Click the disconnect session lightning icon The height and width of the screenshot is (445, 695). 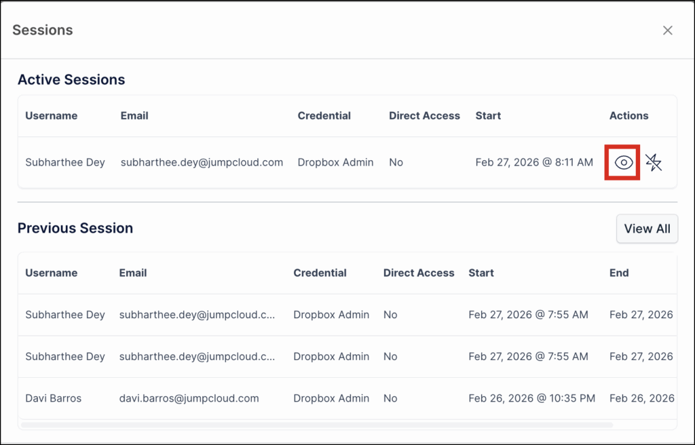[x=654, y=163]
